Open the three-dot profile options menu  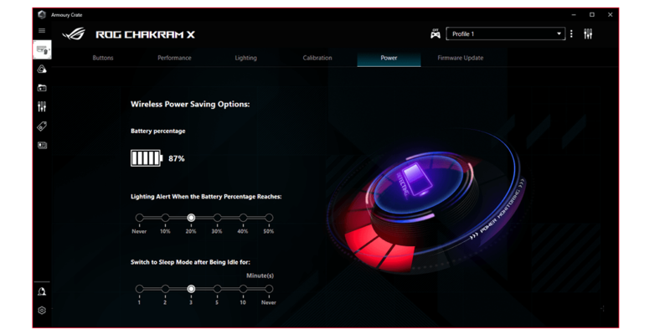click(572, 33)
